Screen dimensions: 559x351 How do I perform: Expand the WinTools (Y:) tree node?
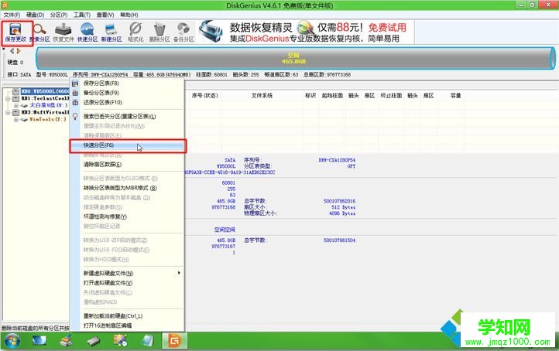tap(16, 120)
